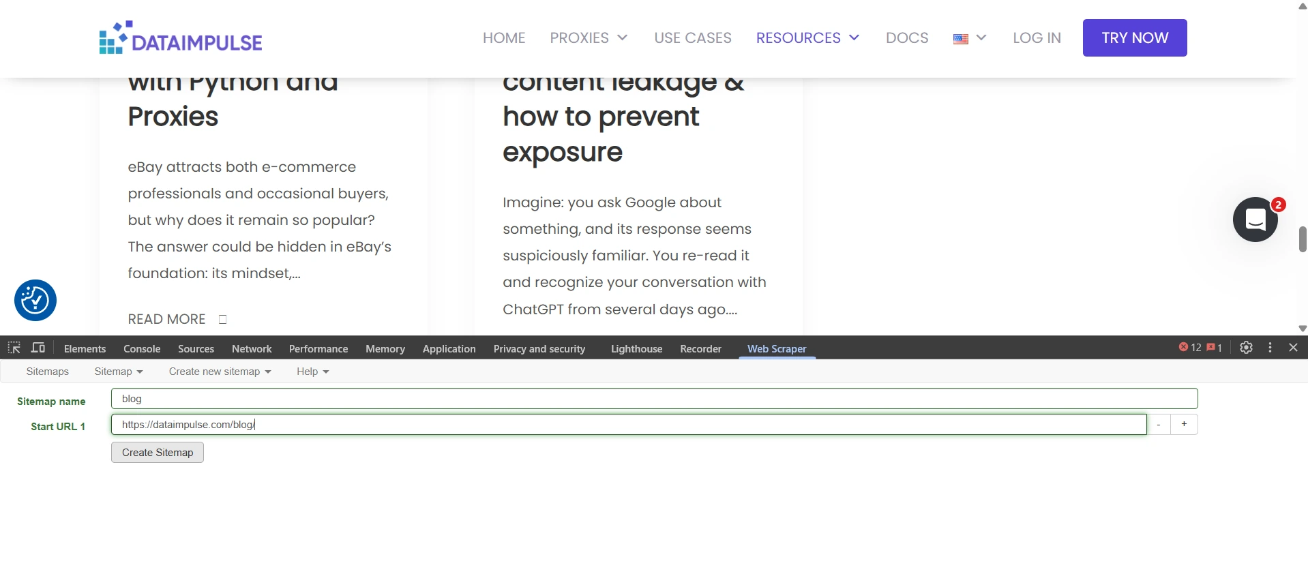
Task: Click the eBay article excerpt text
Action: coord(259,220)
